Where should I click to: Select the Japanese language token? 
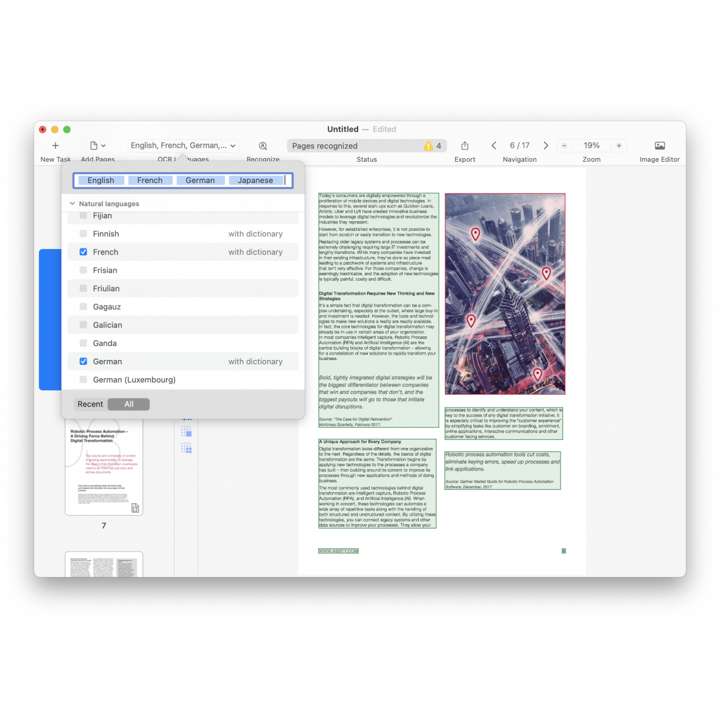click(x=255, y=181)
